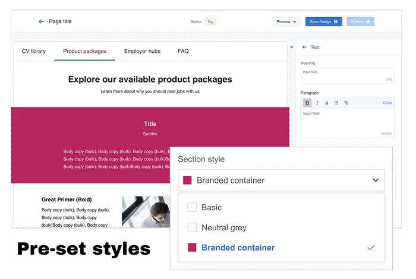The width and height of the screenshot is (416, 279).
Task: Click the Paragraph text input area
Action: [x=347, y=123]
